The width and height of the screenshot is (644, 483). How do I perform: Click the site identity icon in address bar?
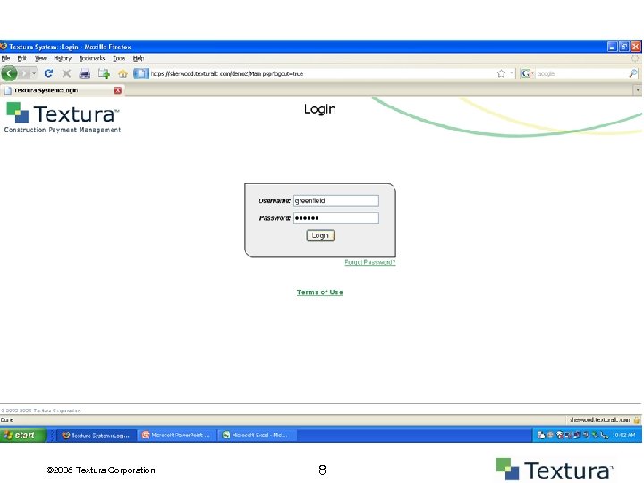[141, 73]
